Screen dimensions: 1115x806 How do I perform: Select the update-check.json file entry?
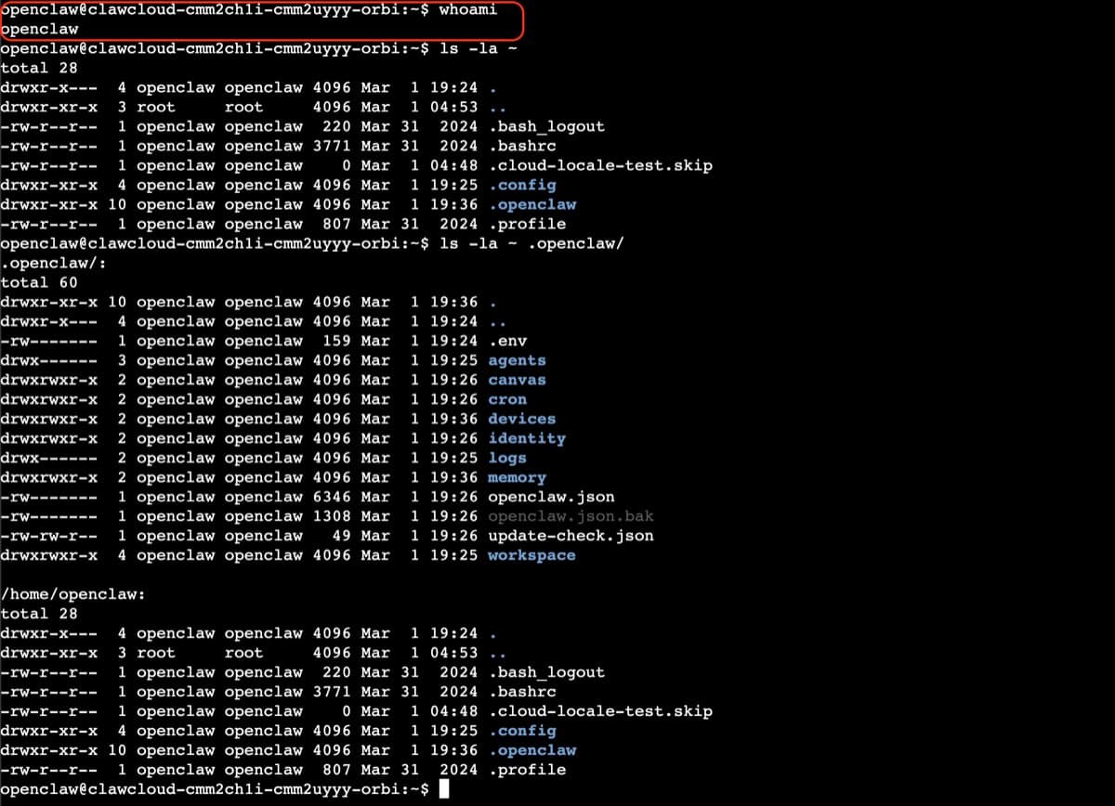click(570, 536)
